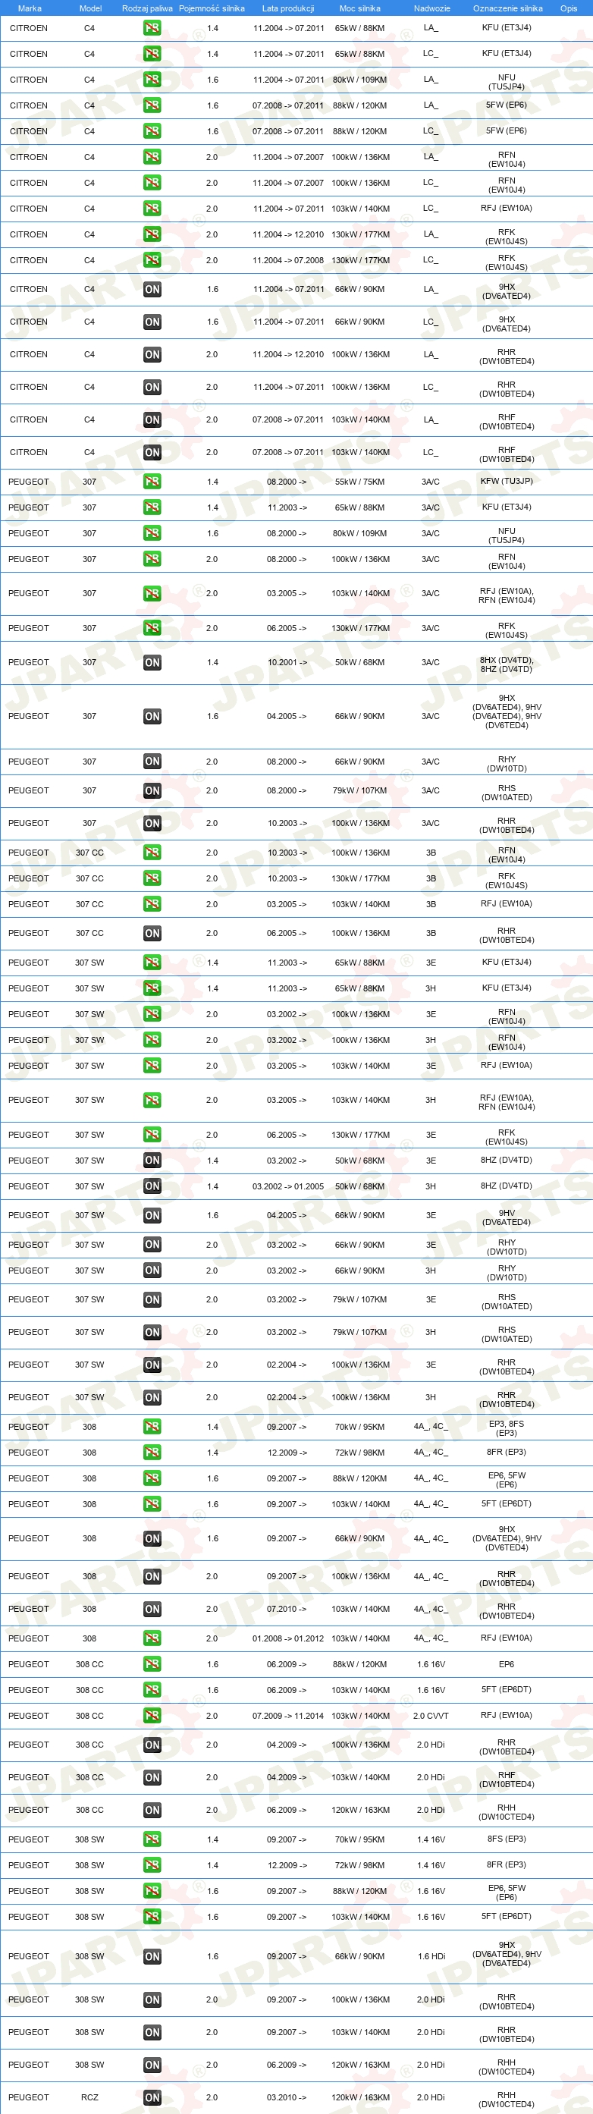Click petrol icon in Peugeot 307 KFW (TU3JP) row
This screenshot has width=593, height=2114.
point(152,482)
